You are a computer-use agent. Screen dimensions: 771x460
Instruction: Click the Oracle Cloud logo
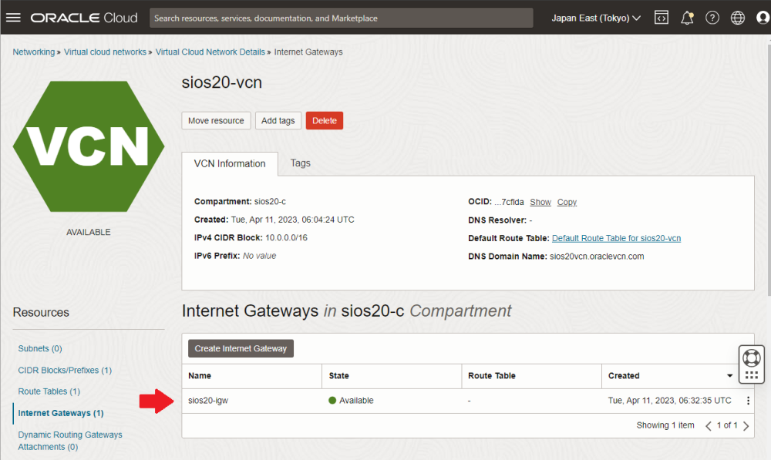[84, 18]
